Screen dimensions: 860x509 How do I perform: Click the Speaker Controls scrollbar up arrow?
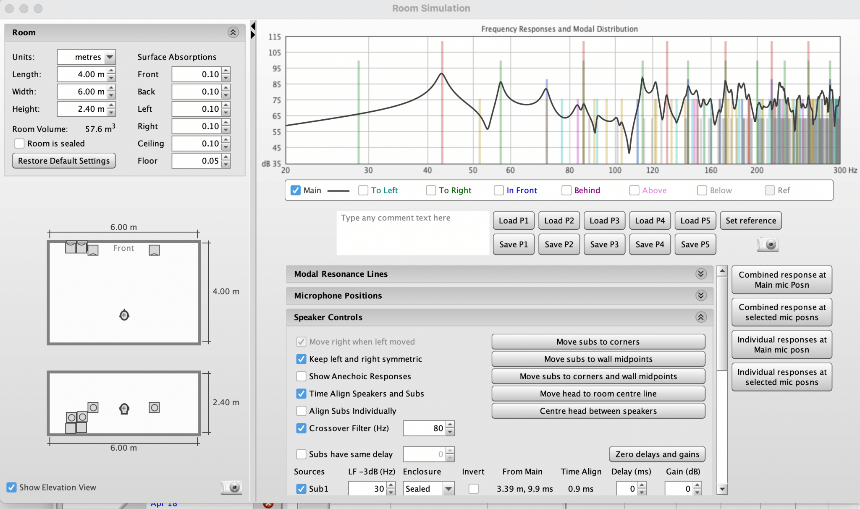[722, 271]
